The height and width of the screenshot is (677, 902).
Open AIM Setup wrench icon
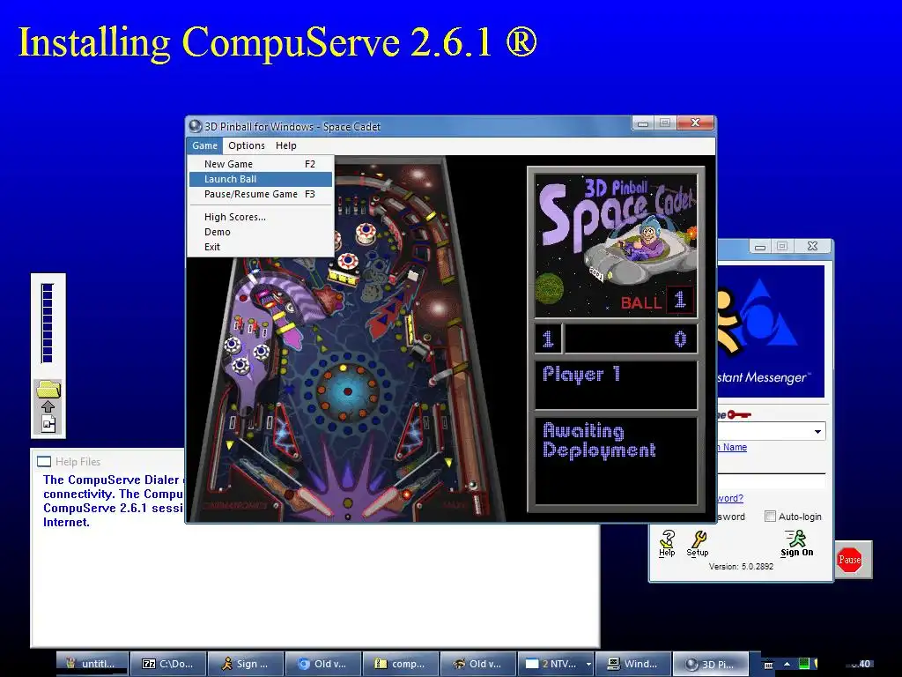(x=698, y=543)
